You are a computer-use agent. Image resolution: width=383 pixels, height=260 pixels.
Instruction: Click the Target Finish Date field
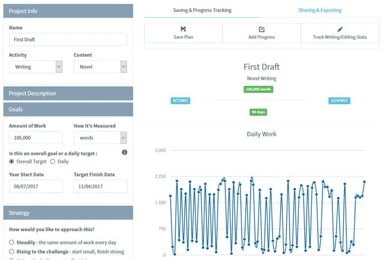100,186
